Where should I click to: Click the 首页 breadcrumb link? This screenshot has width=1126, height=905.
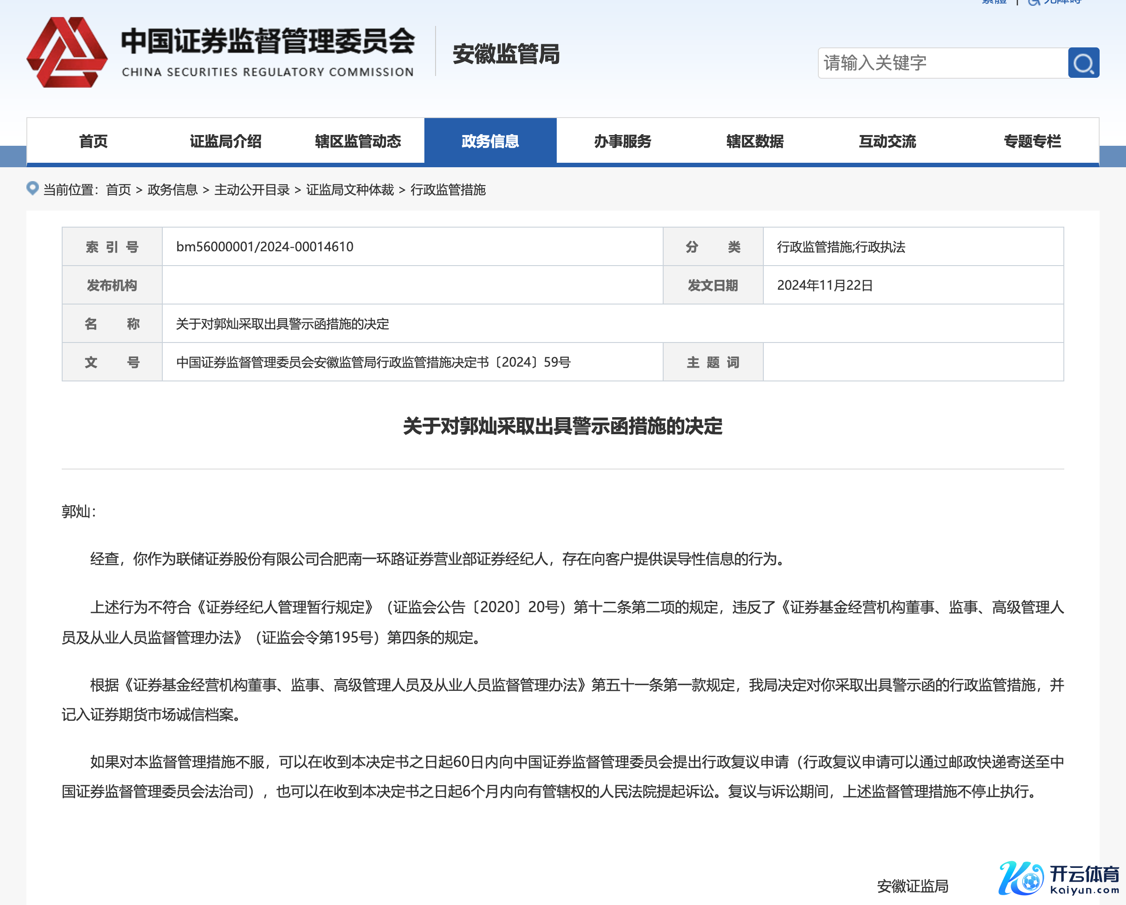coord(118,190)
